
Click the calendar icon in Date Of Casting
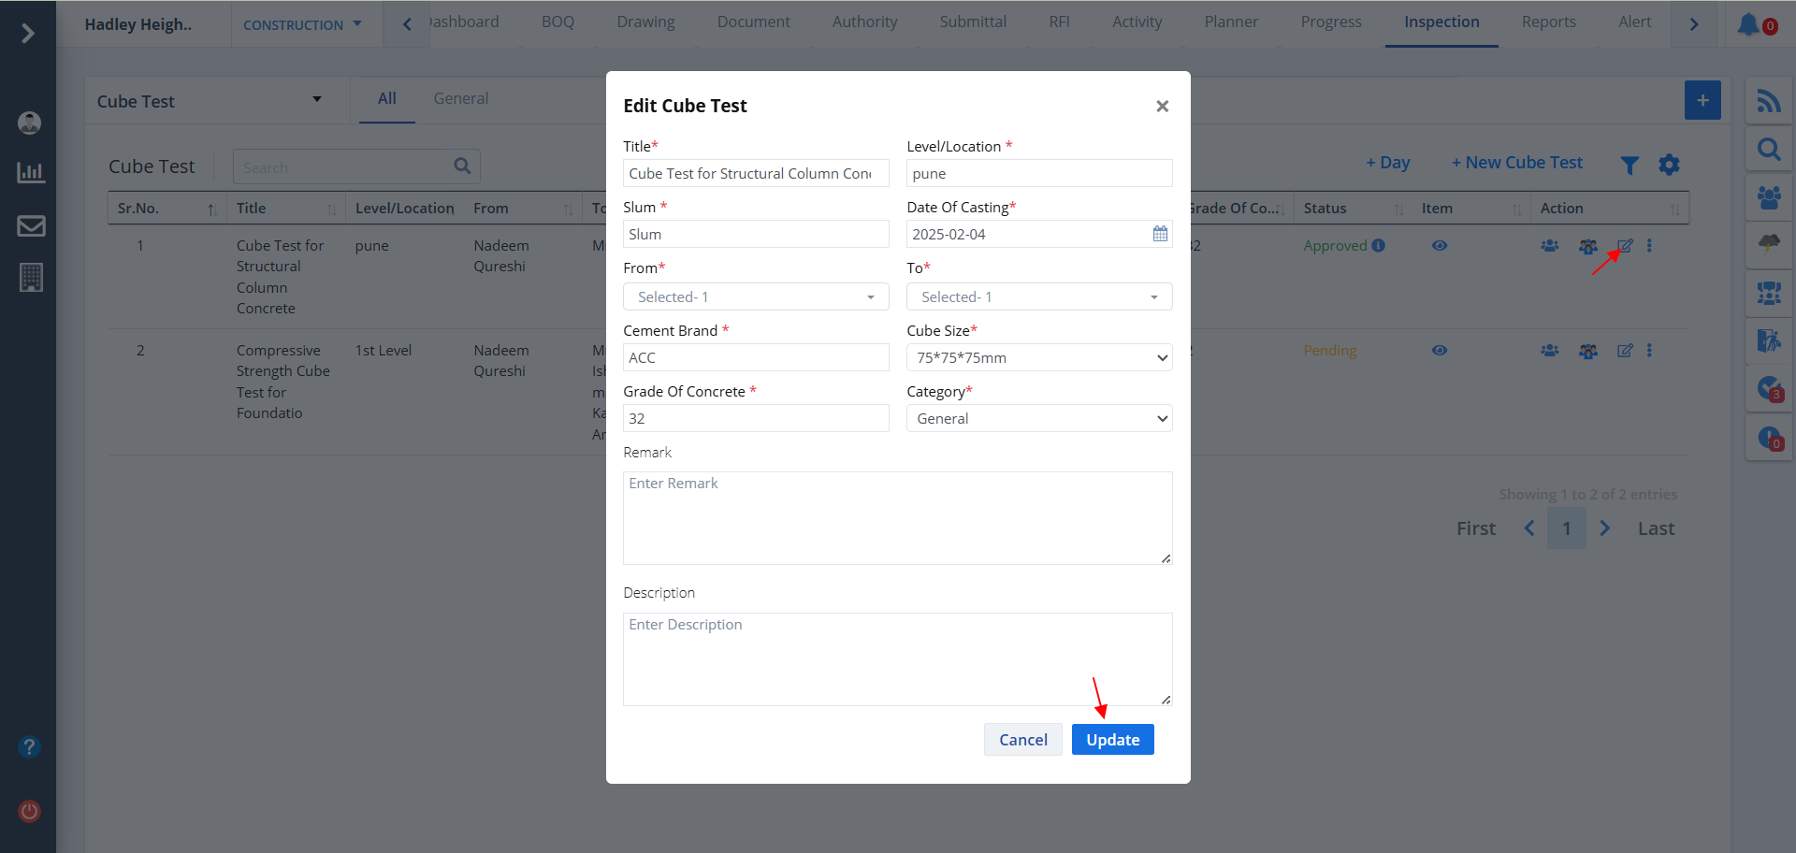point(1160,234)
